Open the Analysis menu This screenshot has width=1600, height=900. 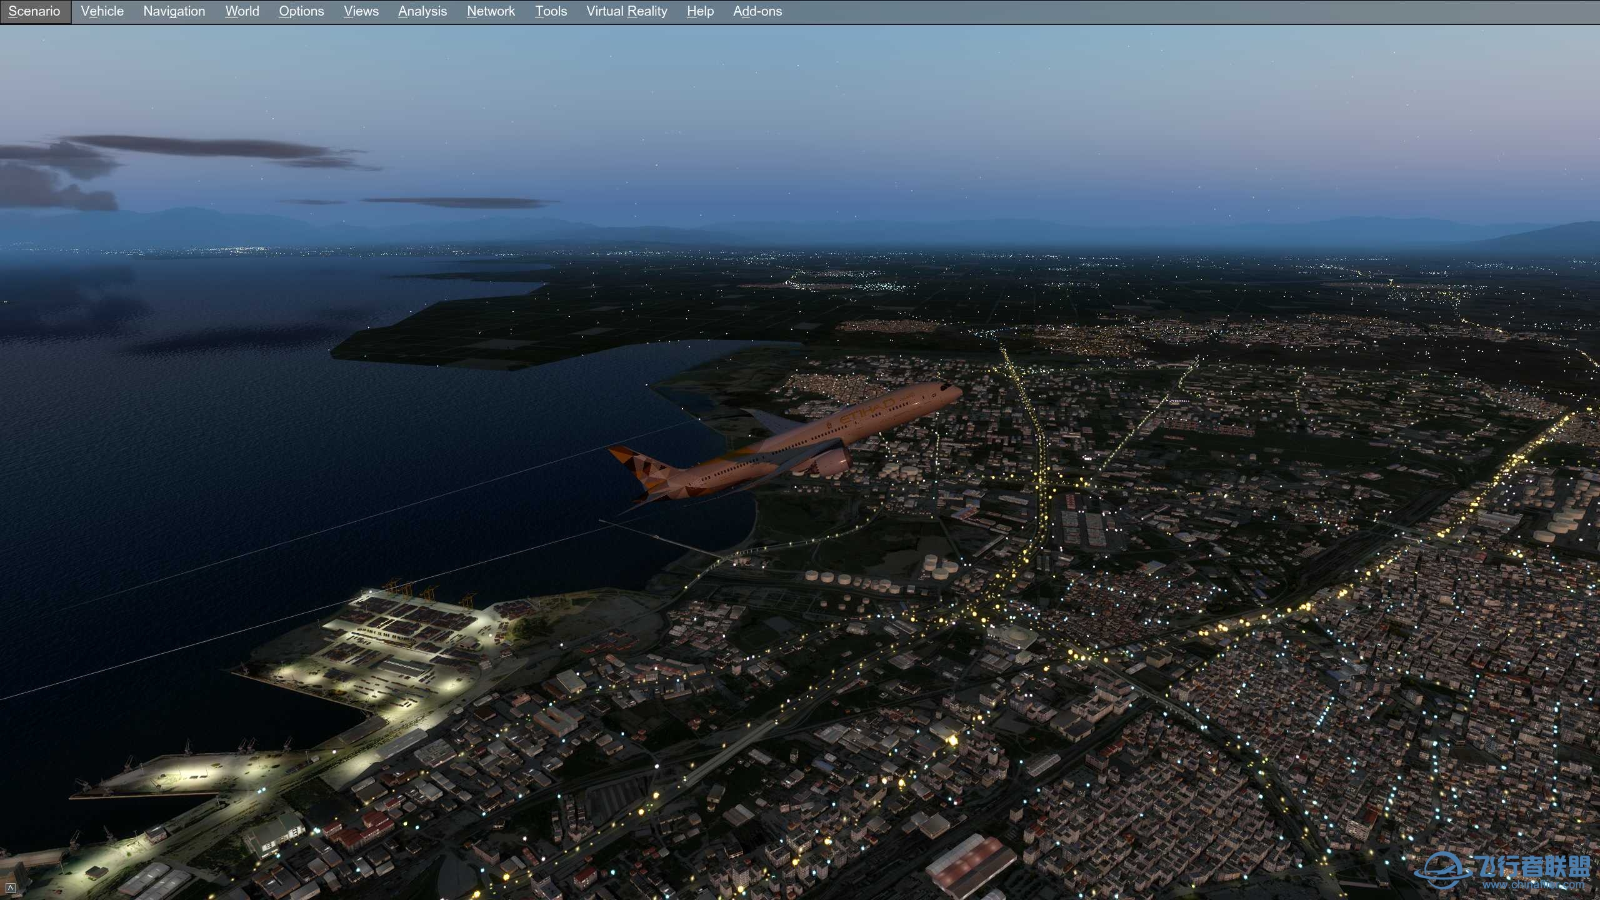[422, 11]
